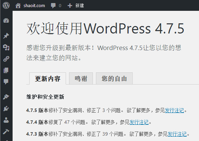Click the home icon next to shaoit.com
This screenshot has width=199, height=141.
(x=18, y=5)
